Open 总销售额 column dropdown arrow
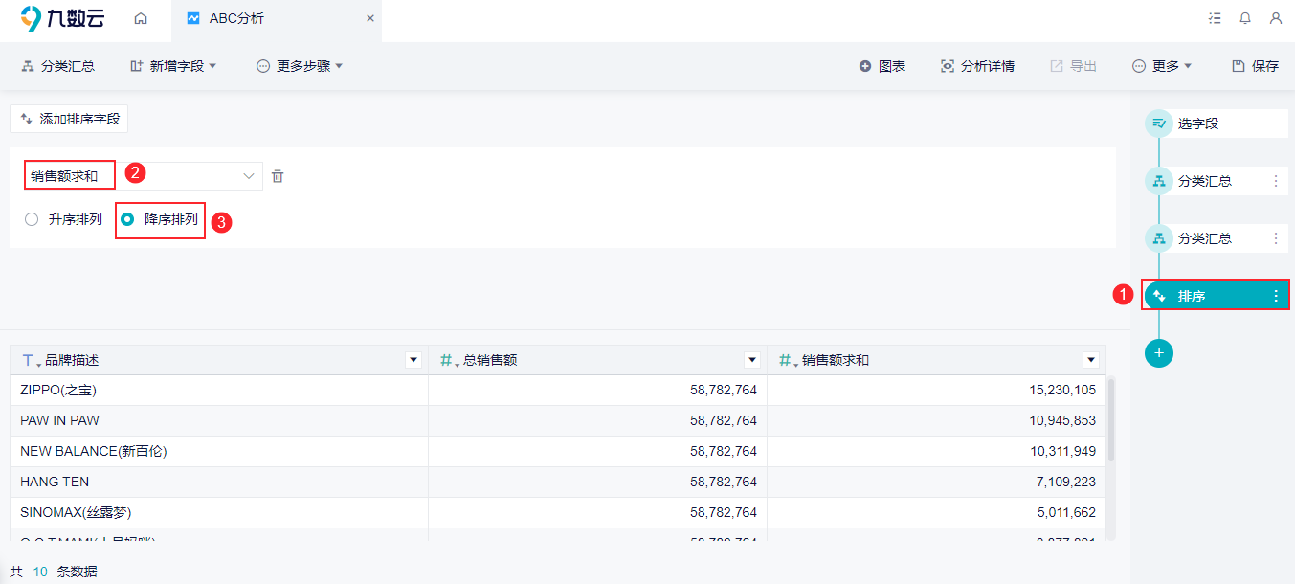Viewport: 1295px width, 584px height. pos(752,360)
